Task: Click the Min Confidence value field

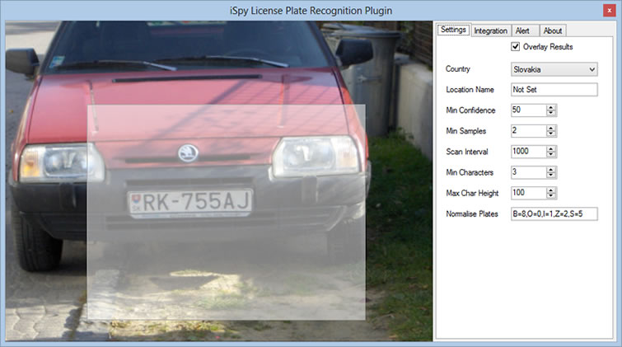Action: point(527,110)
